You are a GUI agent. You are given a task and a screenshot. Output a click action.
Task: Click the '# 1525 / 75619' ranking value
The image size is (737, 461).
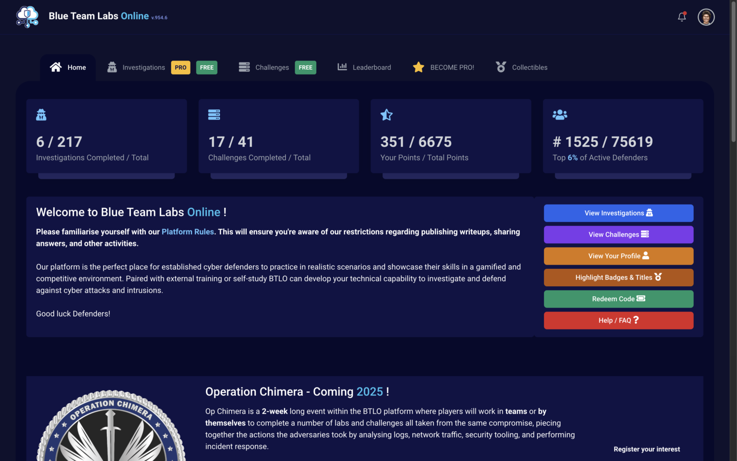point(603,142)
